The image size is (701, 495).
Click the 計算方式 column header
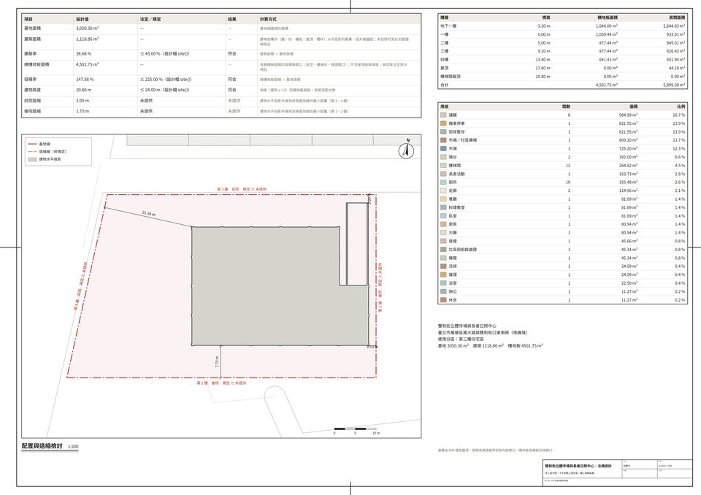point(268,19)
